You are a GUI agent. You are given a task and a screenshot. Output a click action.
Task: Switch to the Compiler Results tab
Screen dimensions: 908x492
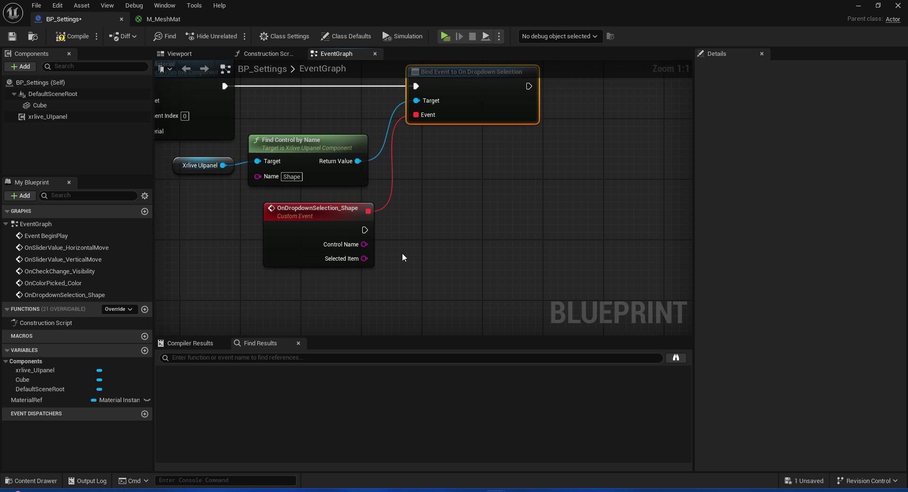[186, 343]
